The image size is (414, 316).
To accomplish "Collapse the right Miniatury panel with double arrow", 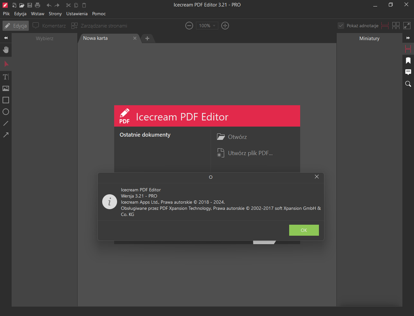I will point(408,38).
